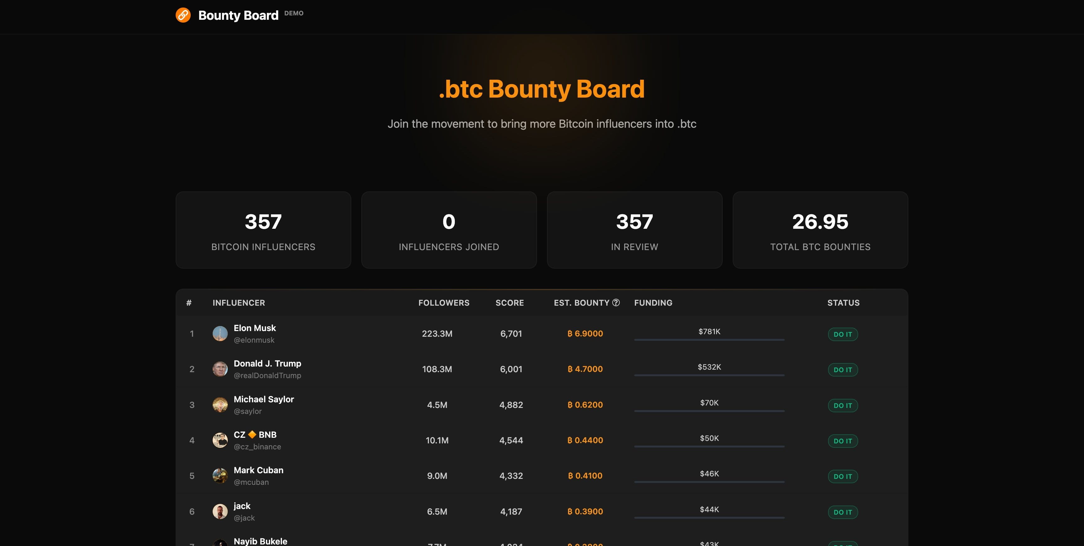Viewport: 1084px width, 546px height.
Task: Click Mark Cuban's avatar
Action: coord(220,476)
